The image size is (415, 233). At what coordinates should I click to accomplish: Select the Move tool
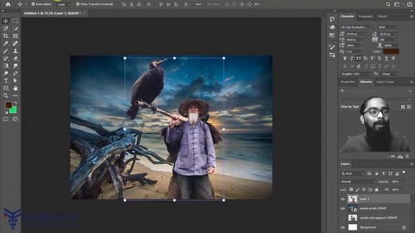[x=6, y=21]
